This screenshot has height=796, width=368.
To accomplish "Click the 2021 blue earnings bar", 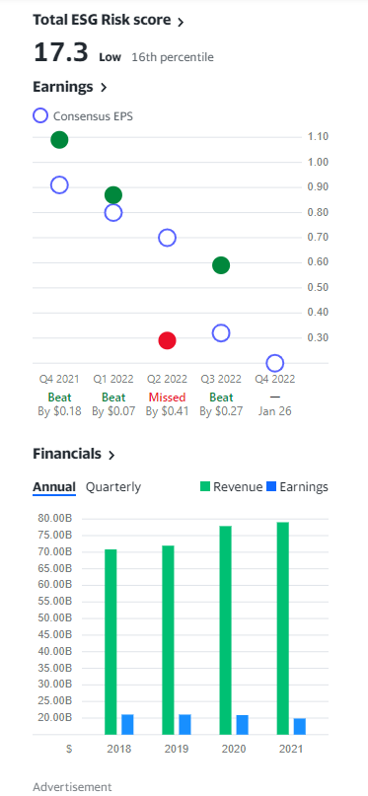I will click(x=300, y=726).
